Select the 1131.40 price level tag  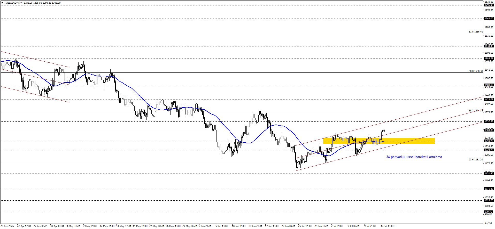pyautogui.click(x=489, y=174)
